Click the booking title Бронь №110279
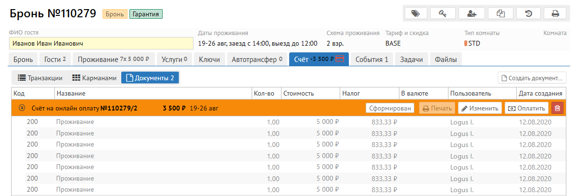The width and height of the screenshot is (575, 196). pos(53,13)
